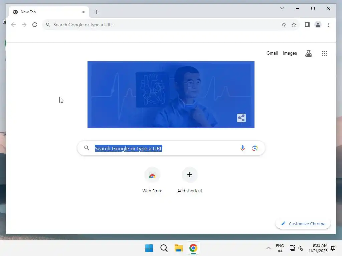Click the magnifier icon in the page search box
This screenshot has width=342, height=256.
[87, 148]
